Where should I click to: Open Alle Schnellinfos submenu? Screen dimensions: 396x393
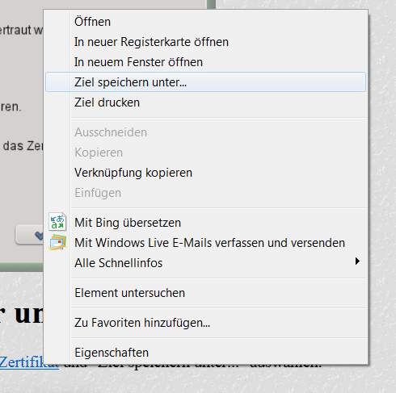[x=206, y=263]
